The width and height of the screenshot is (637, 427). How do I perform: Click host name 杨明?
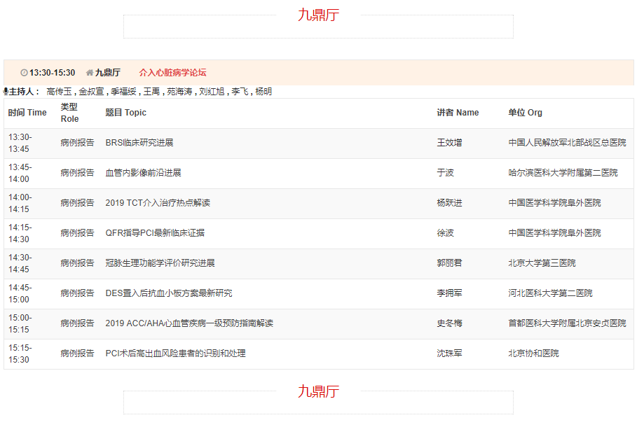coord(263,91)
